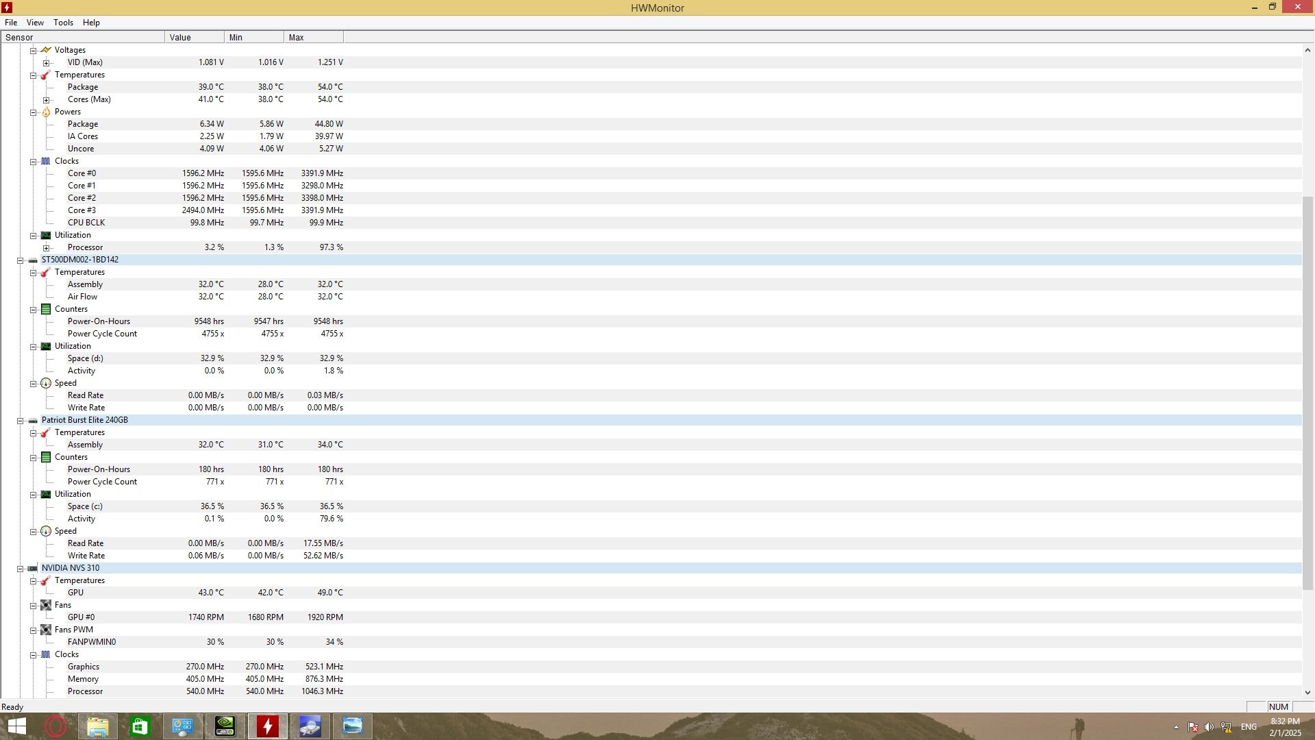Click the ENG language indicator in the tray
The width and height of the screenshot is (1315, 740).
(x=1249, y=727)
